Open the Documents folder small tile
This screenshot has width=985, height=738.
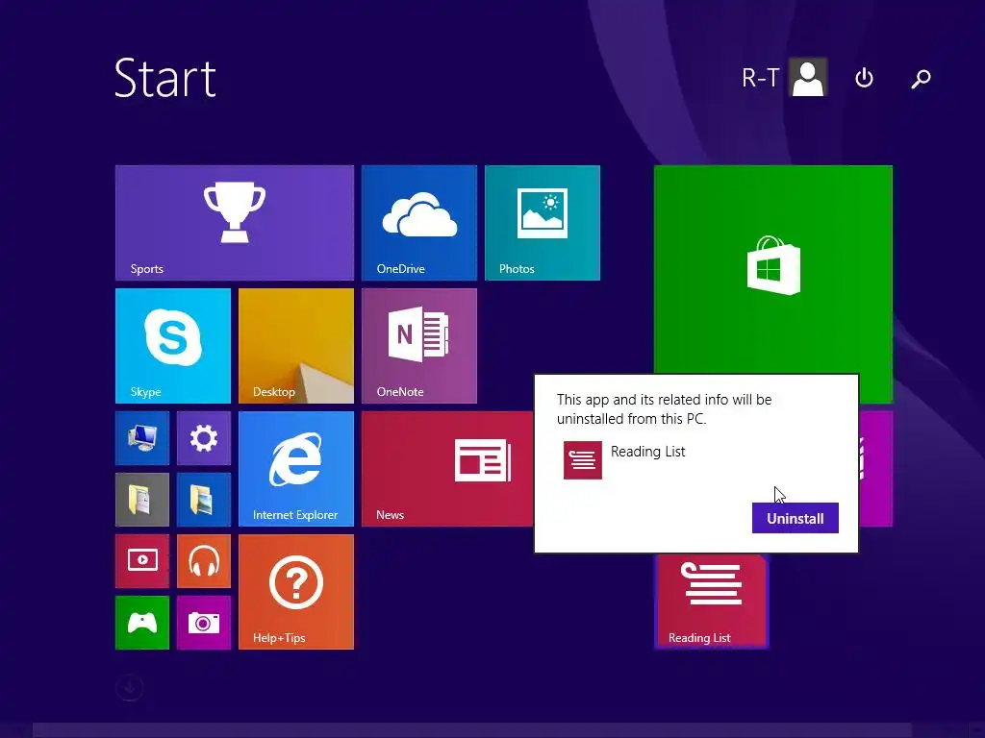(x=142, y=500)
